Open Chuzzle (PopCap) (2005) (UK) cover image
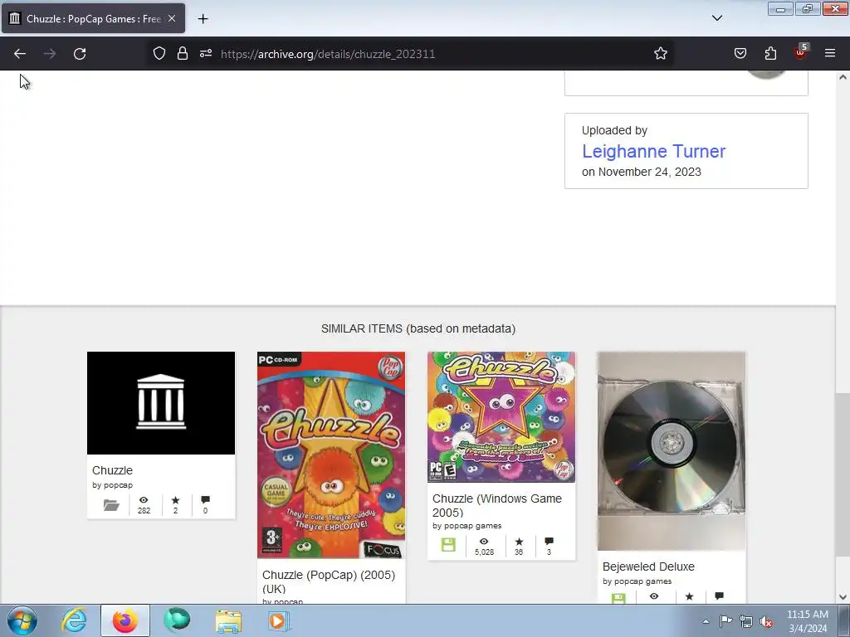 click(x=330, y=455)
